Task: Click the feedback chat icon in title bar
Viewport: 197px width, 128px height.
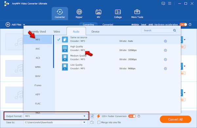Action: pyautogui.click(x=163, y=3)
